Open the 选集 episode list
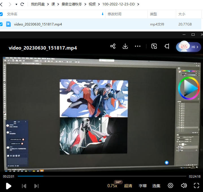Viewport: 203px width, 192px height. (x=156, y=186)
